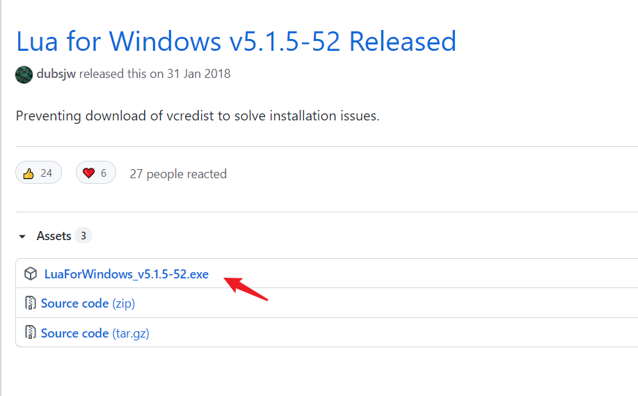Toggle the reaction count showing 6
Screen dimensions: 638x396
103,173
